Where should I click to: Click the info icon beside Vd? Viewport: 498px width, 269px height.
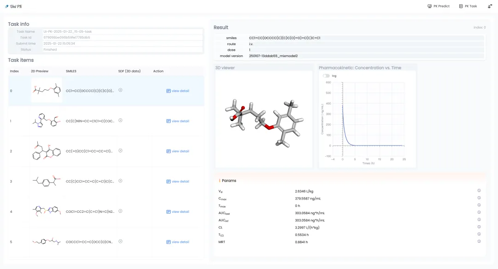click(479, 191)
